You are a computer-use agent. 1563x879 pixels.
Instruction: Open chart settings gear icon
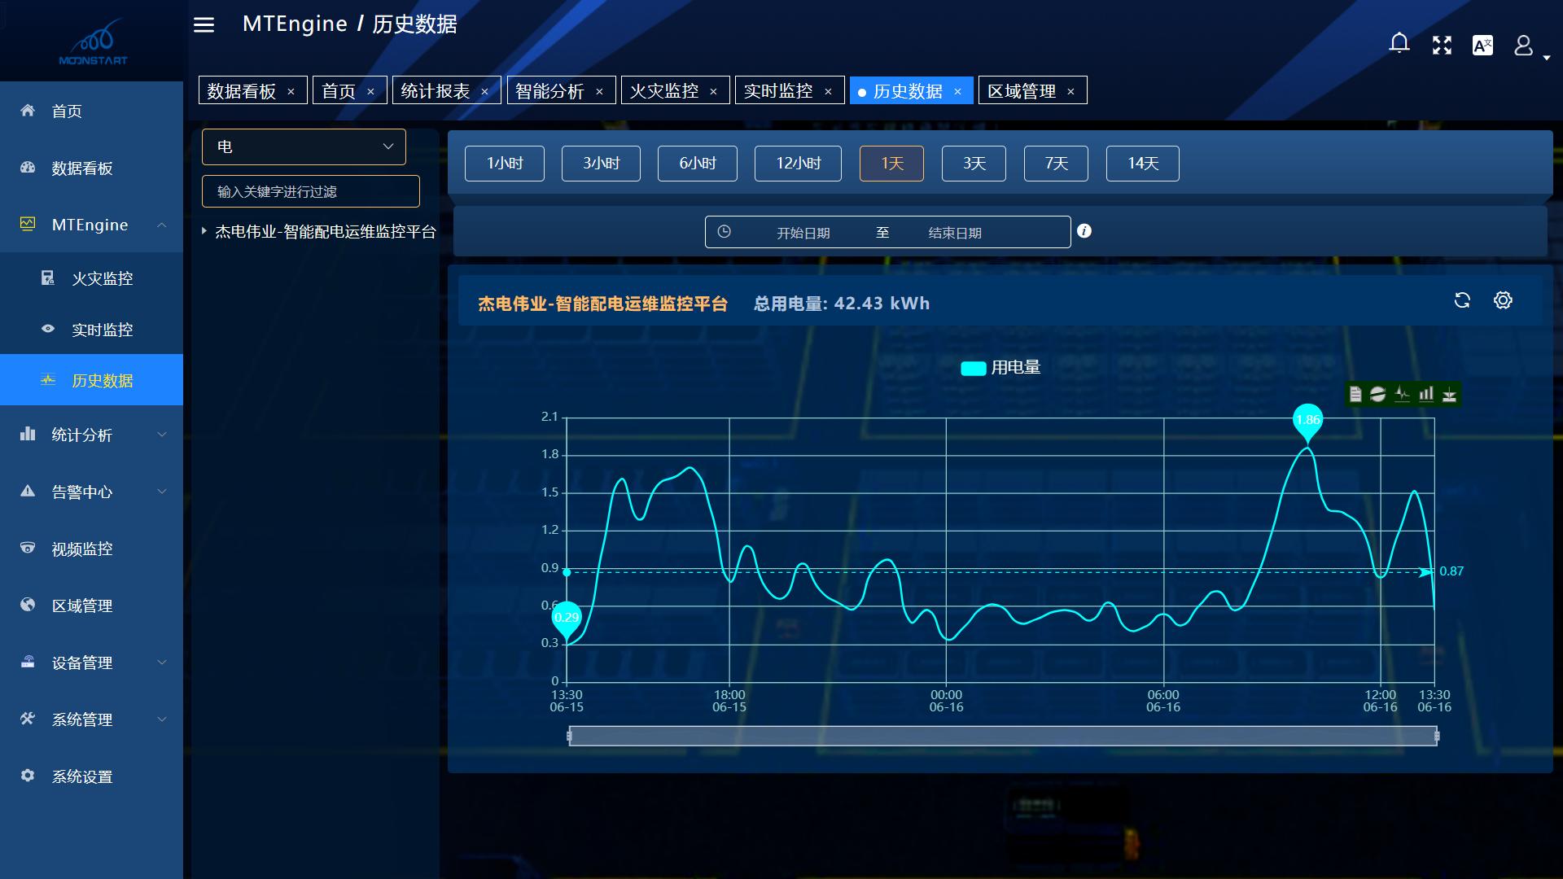coord(1503,300)
